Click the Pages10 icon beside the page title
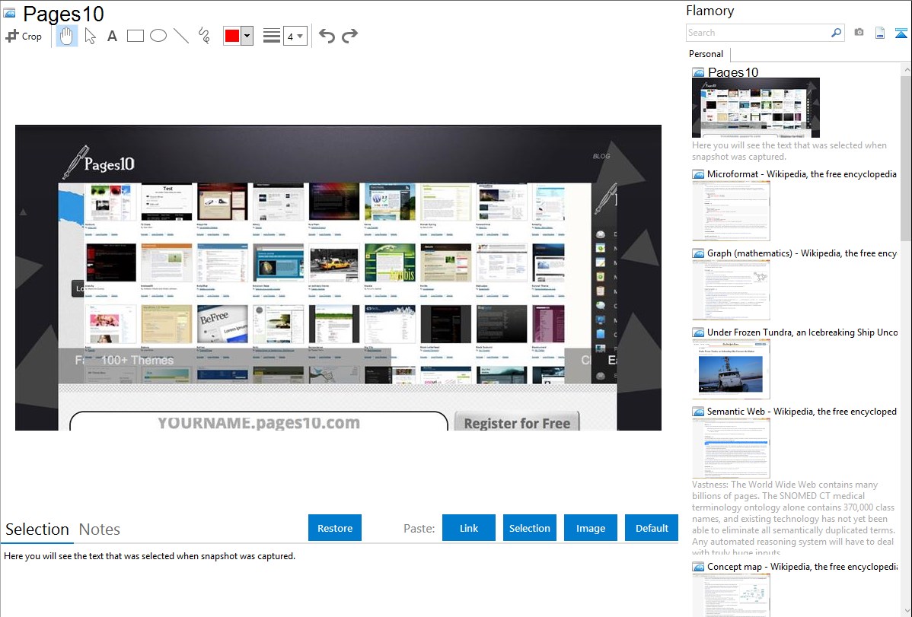Image resolution: width=912 pixels, height=617 pixels. [x=10, y=13]
